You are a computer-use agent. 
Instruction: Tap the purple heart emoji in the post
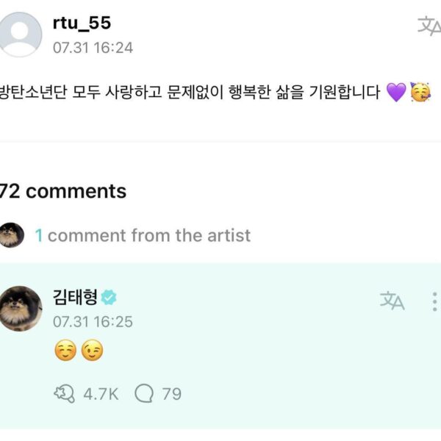click(395, 93)
